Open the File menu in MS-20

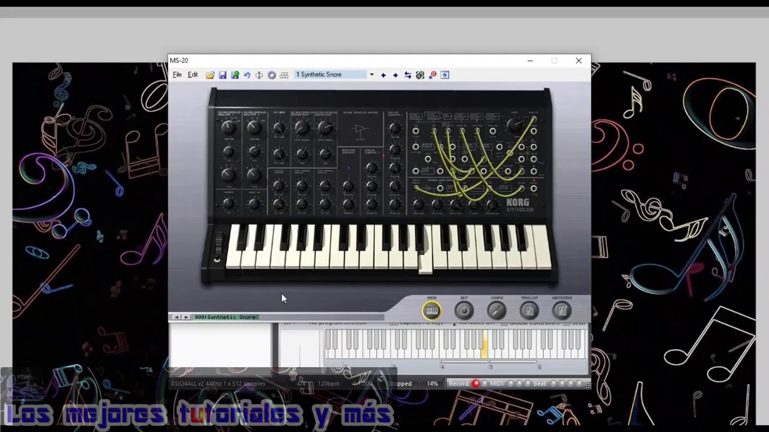pyautogui.click(x=177, y=75)
